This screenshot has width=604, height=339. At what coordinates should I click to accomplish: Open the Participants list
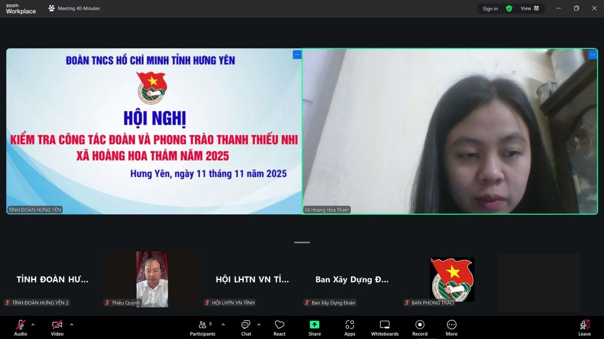coord(203,328)
